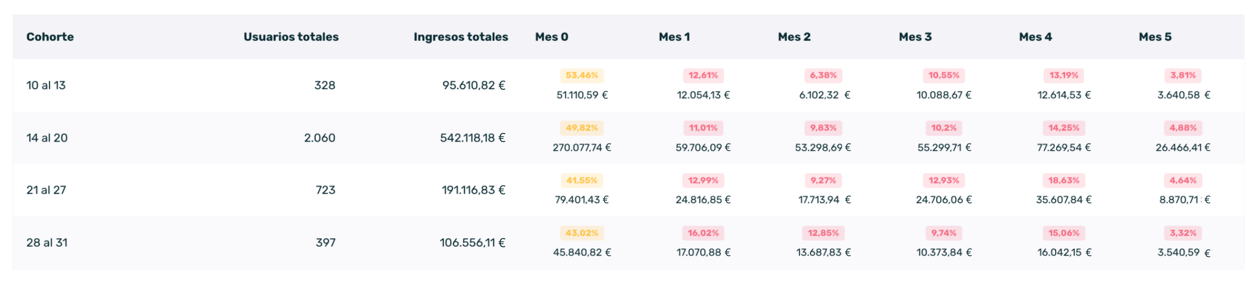
Task: Select the 10 al 13 cohort row
Action: point(46,85)
